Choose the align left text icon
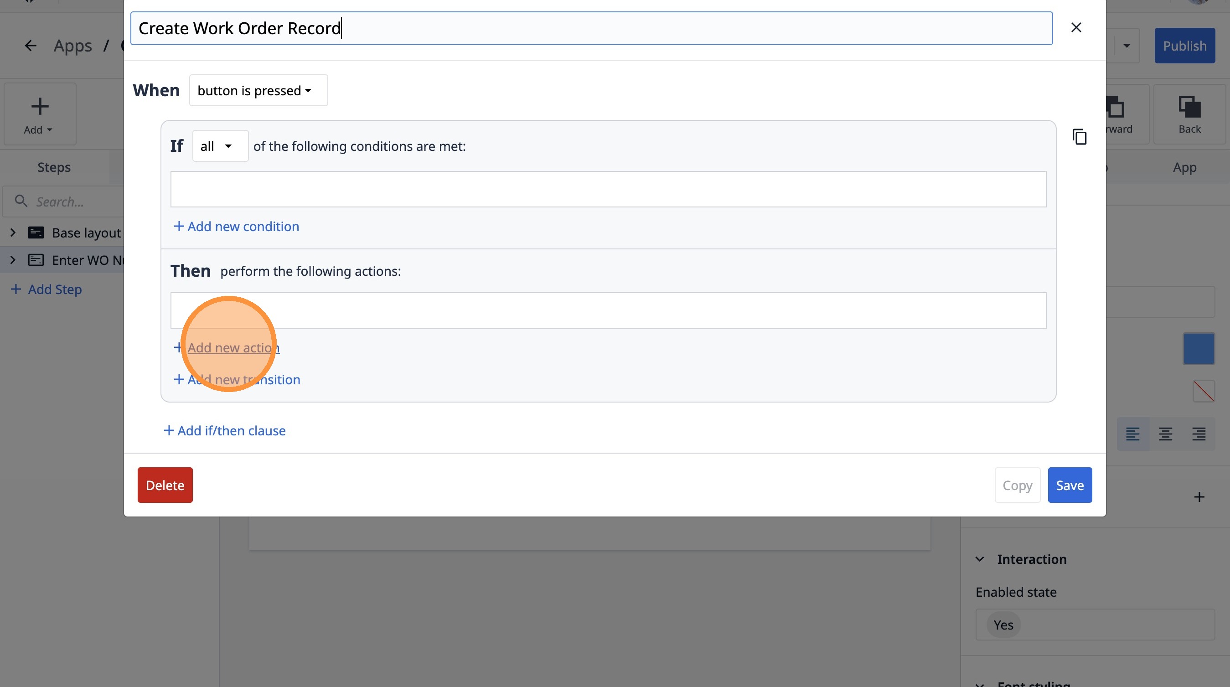The image size is (1230, 687). [x=1132, y=434]
